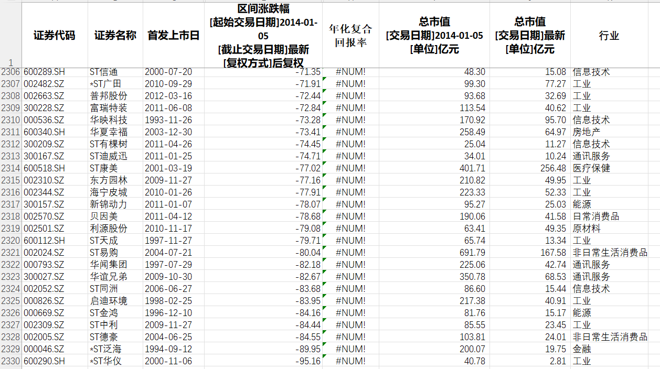Click stock name *ST泛海
660x369 pixels.
[x=105, y=349]
